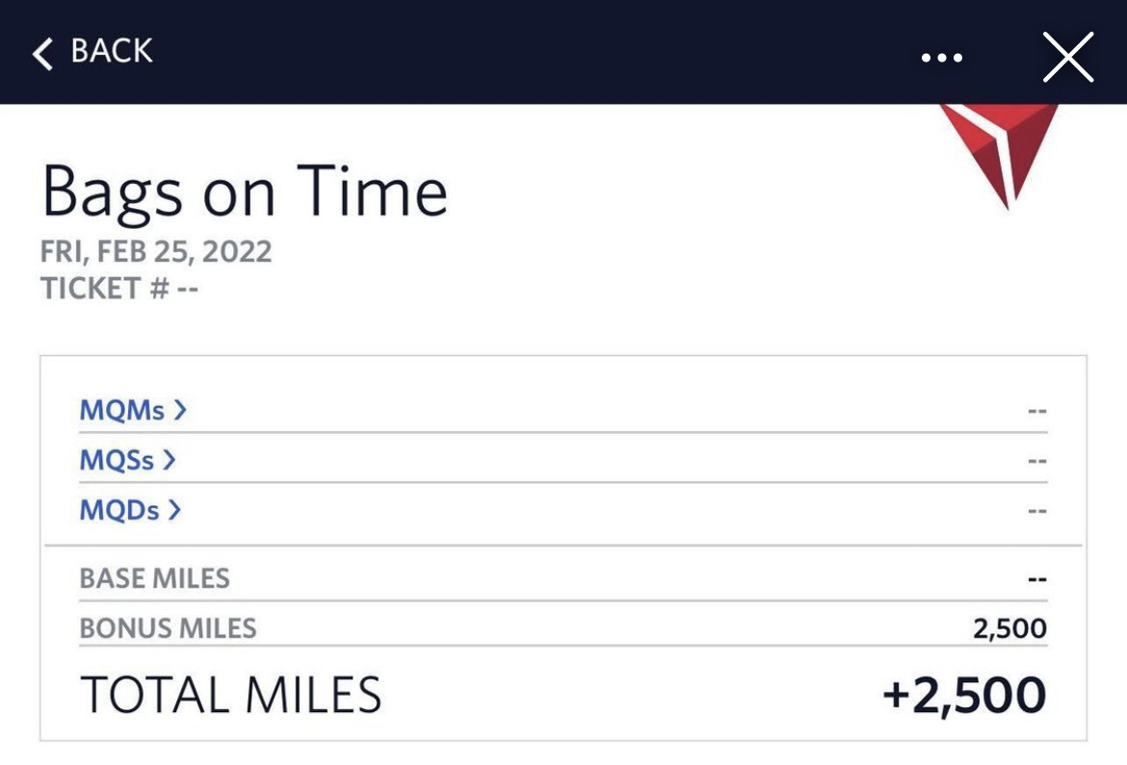1127x765 pixels.
Task: Expand the MQDs row details
Action: click(x=130, y=510)
